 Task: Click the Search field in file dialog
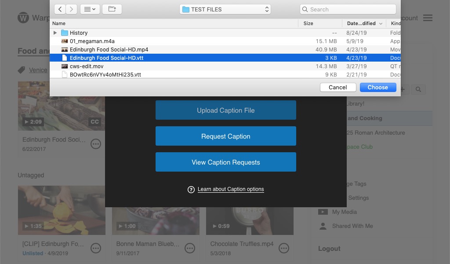click(348, 10)
